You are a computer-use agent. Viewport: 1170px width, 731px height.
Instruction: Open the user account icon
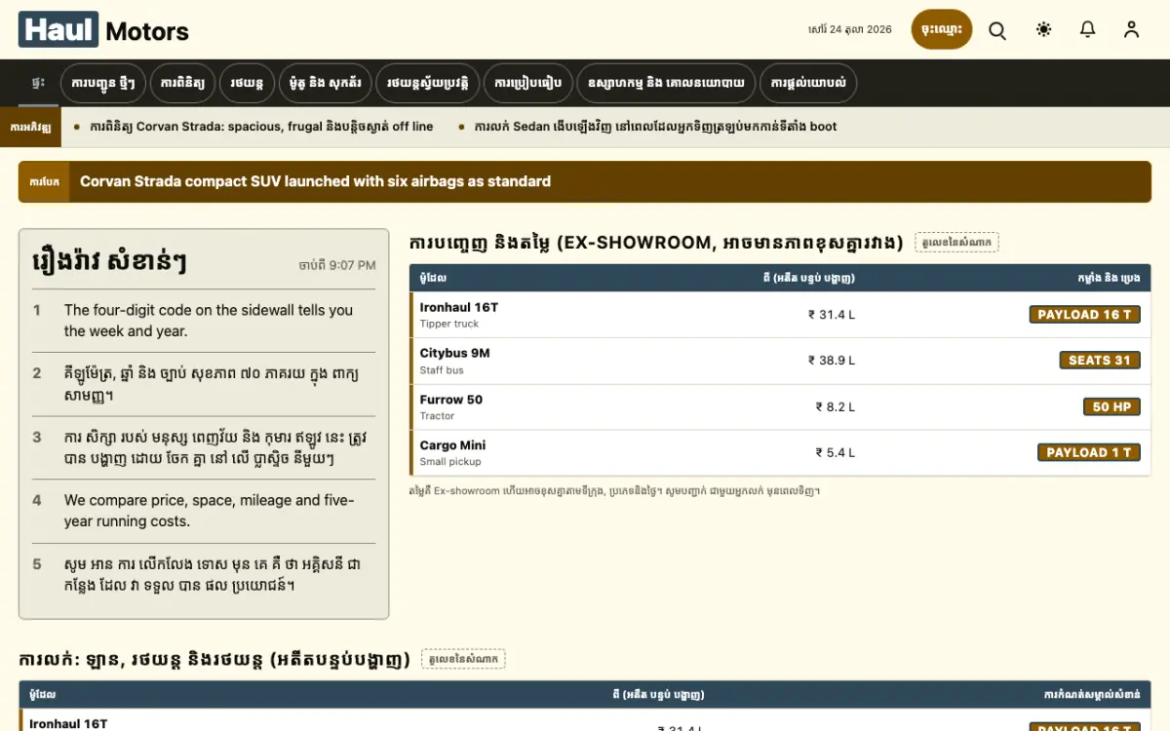(x=1131, y=29)
